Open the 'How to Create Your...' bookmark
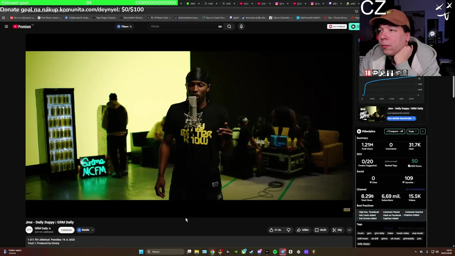Screen dimensions: 455x256 [214, 18]
